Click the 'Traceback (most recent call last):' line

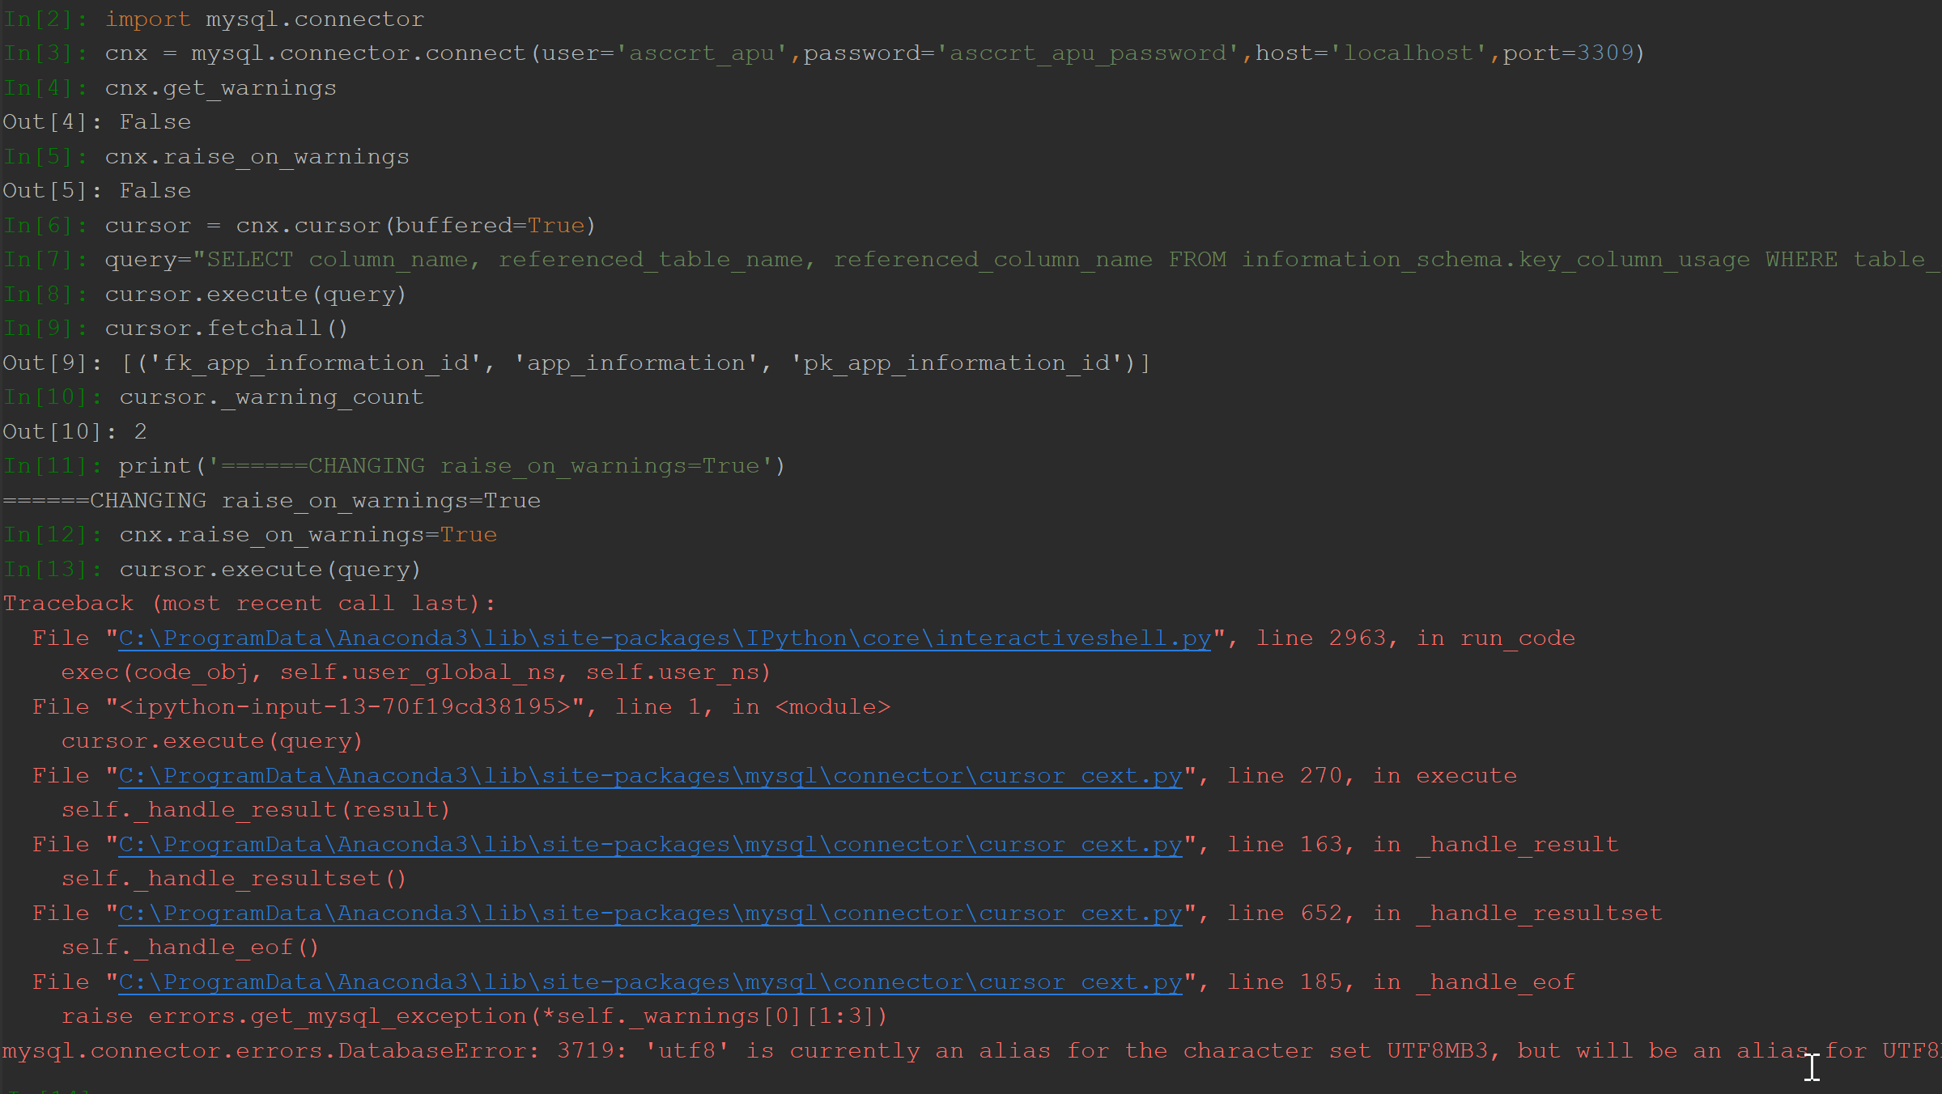249,604
